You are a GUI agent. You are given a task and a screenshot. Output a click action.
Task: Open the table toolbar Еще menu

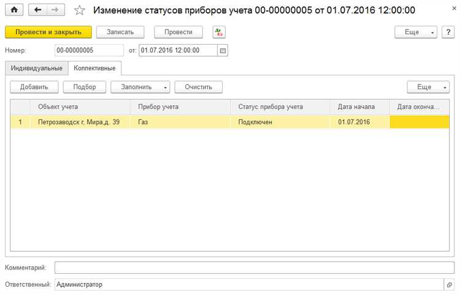coord(428,87)
